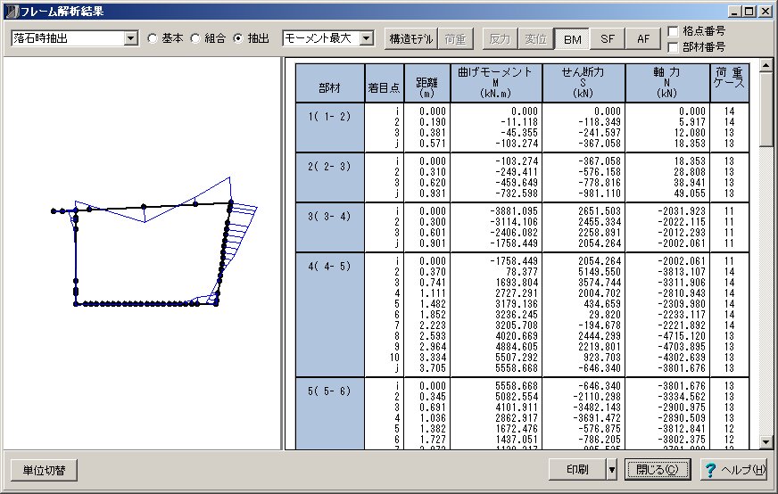Click moment value 3236.245
The width and height of the screenshot is (778, 494).
pos(516,315)
